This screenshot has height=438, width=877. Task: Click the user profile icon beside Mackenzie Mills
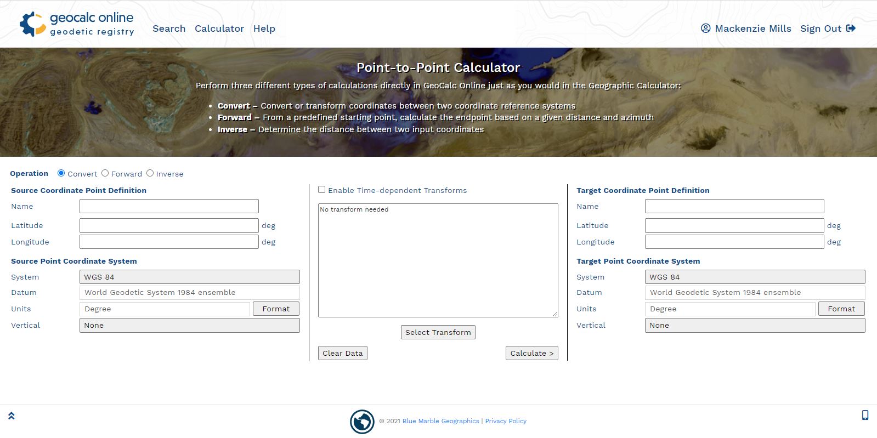click(706, 29)
